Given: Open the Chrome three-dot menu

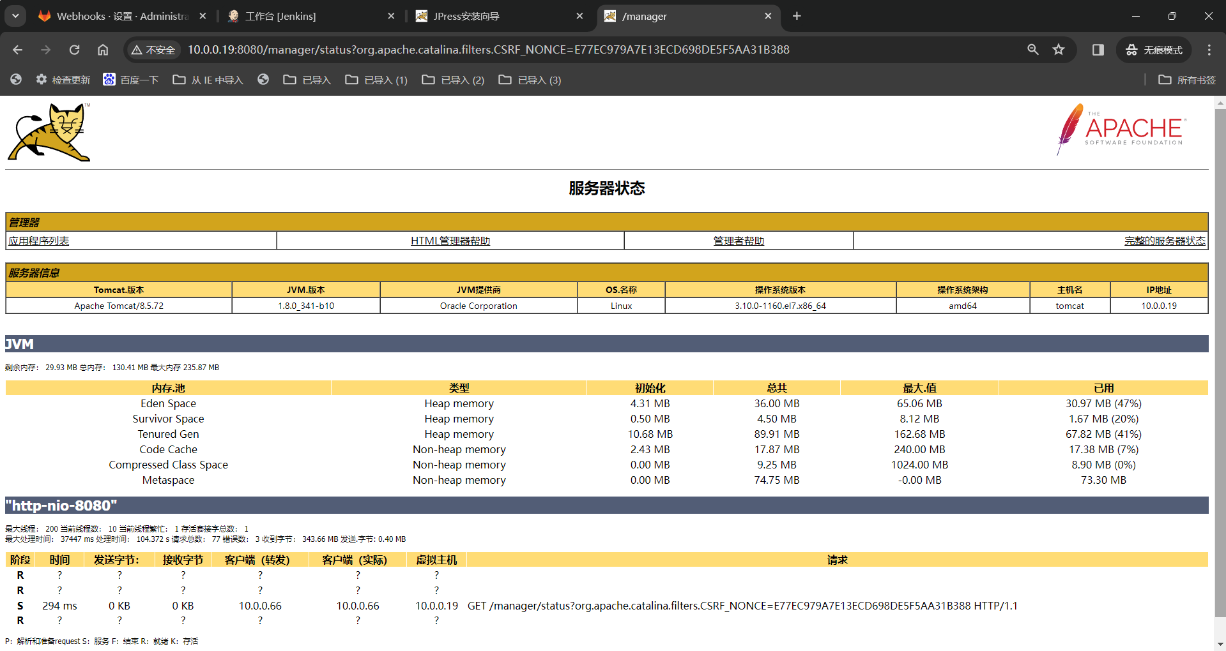Looking at the screenshot, I should [x=1209, y=50].
